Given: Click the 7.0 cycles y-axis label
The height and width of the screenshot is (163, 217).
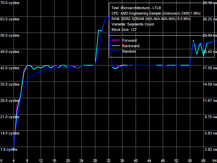Looking at the screenshot, I should [9, 149].
